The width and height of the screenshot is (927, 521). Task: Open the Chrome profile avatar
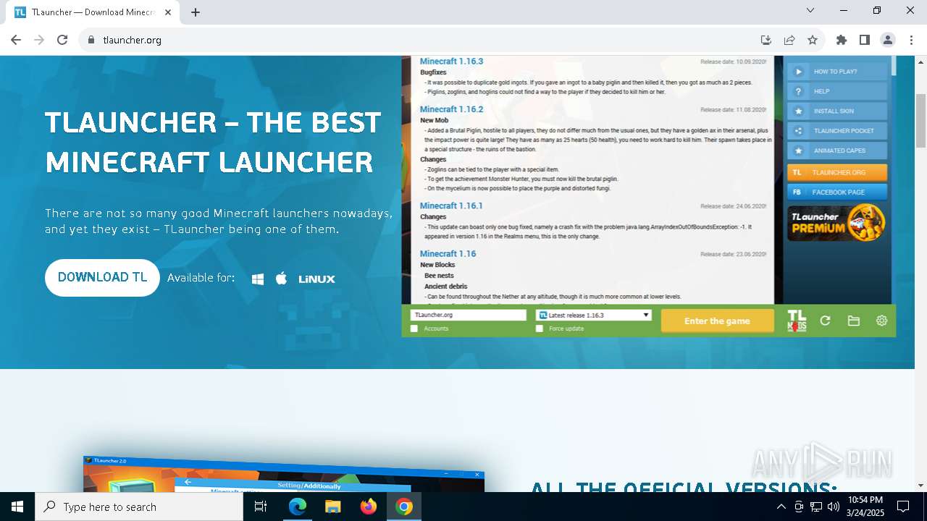click(x=888, y=40)
